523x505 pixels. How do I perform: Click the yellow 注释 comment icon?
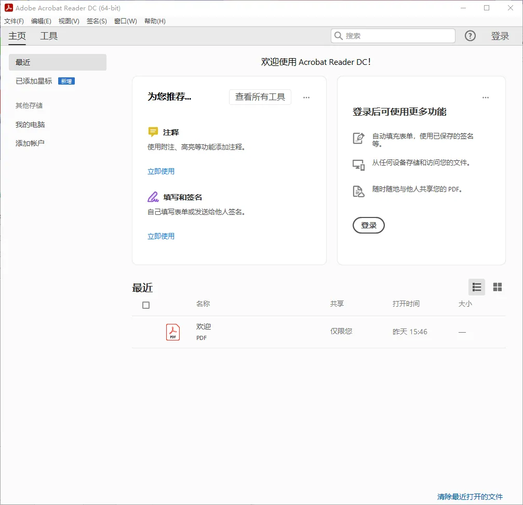click(x=153, y=132)
